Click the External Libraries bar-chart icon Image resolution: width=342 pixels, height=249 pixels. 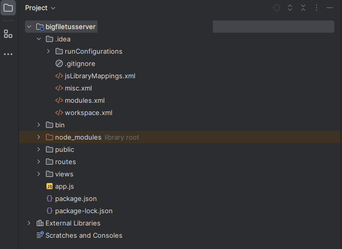[x=40, y=223]
